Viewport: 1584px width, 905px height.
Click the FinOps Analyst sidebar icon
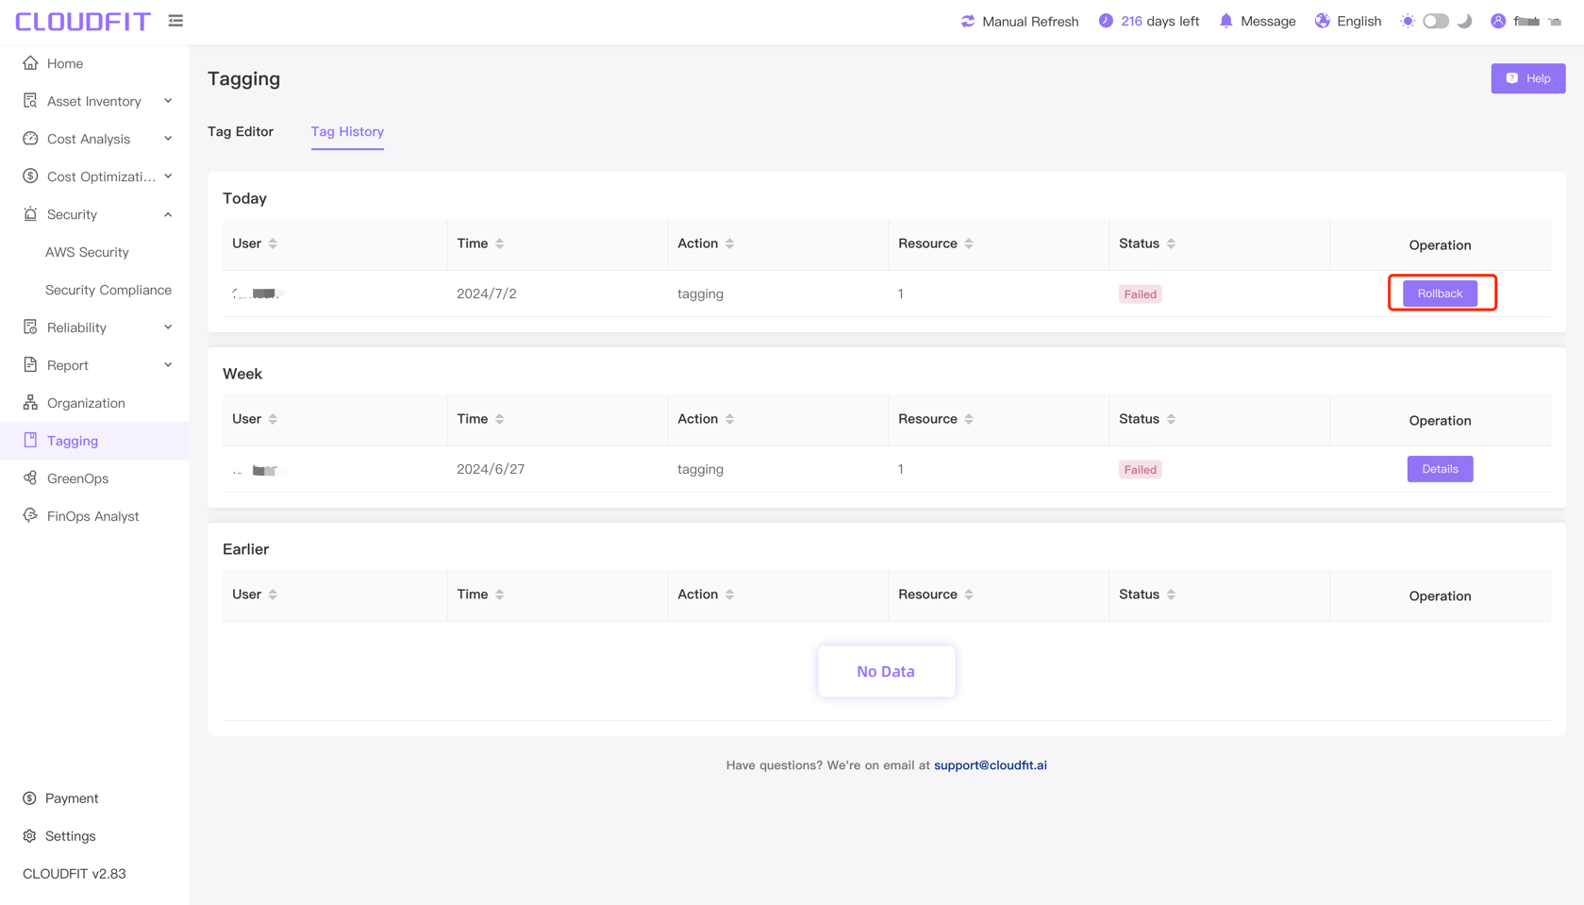[30, 516]
